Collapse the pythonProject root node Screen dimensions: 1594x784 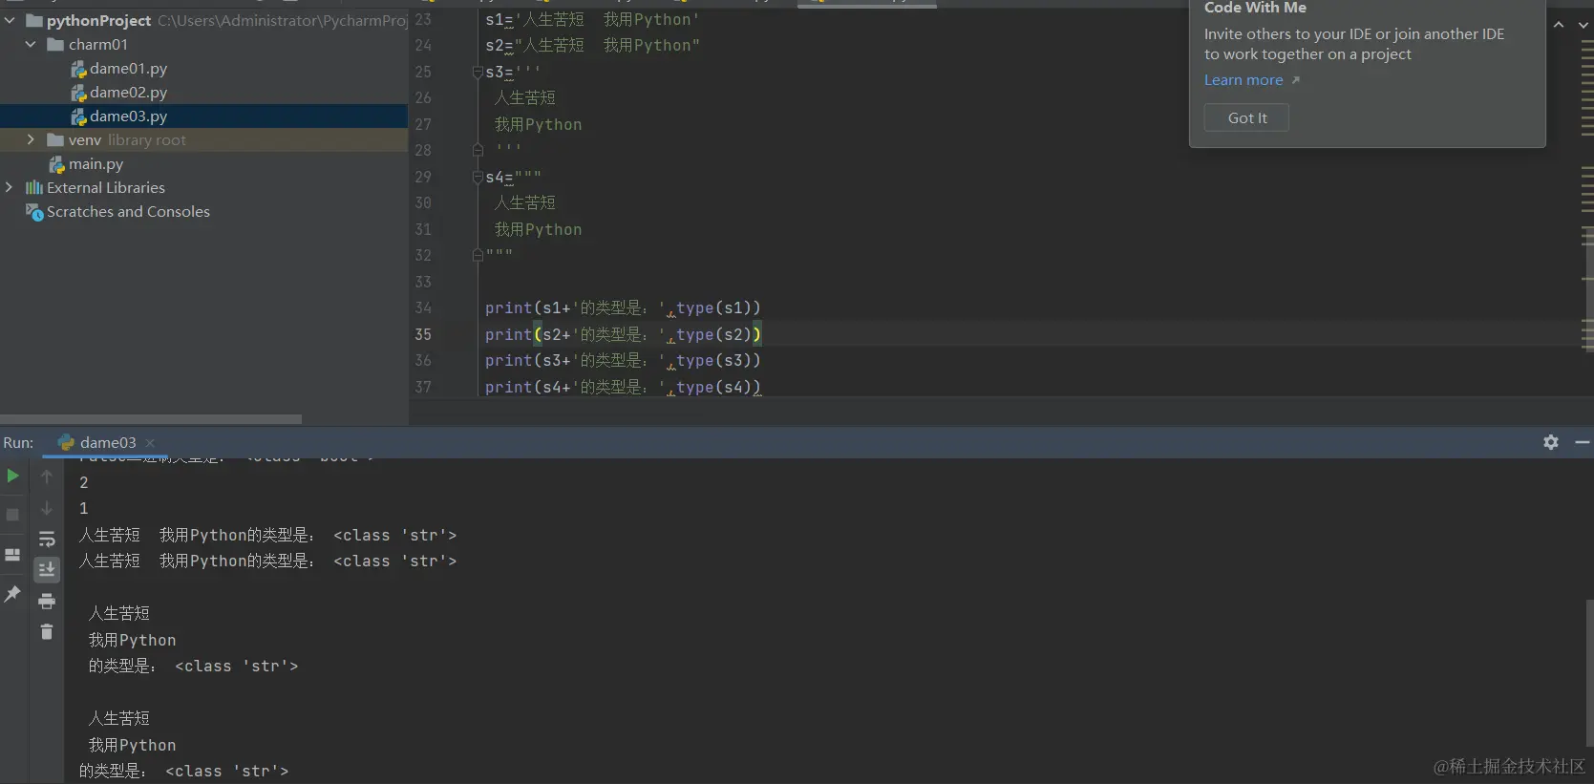tap(10, 20)
